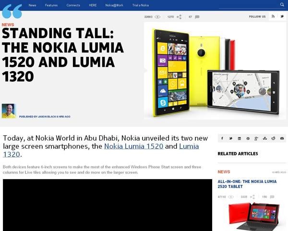
Task: Open the search magnifier icon
Action: click(282, 5)
